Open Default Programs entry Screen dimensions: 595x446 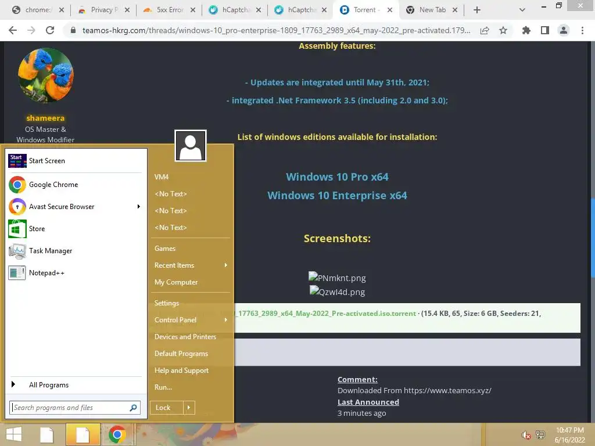(181, 354)
